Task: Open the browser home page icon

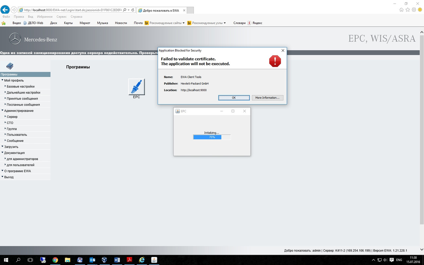Action: pos(401,10)
